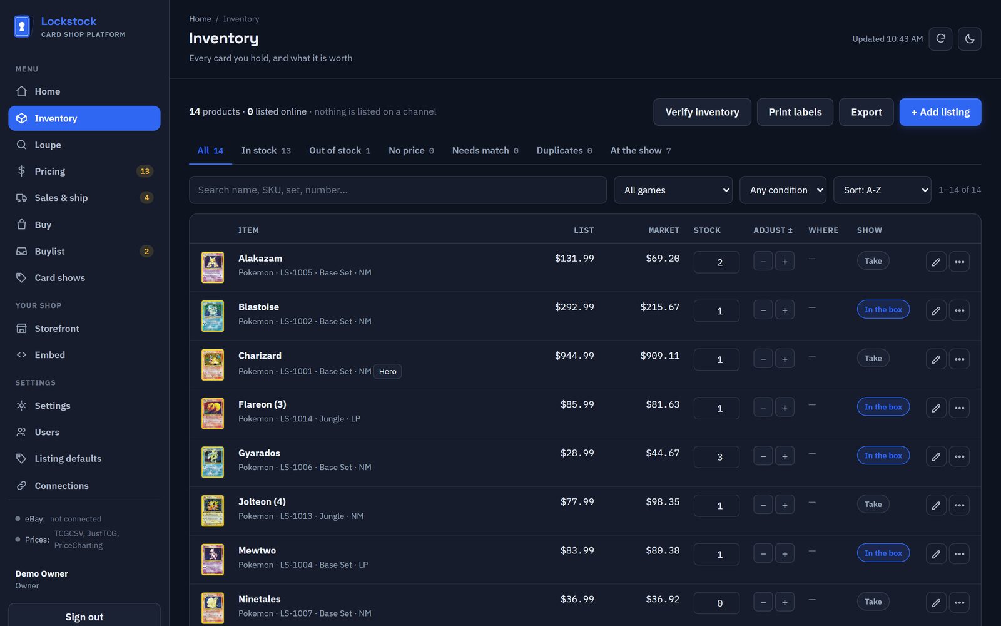Go to Pricing in the sidebar

[x=84, y=171]
